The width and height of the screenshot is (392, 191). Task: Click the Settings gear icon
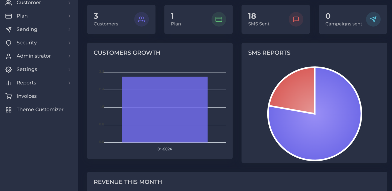click(9, 70)
